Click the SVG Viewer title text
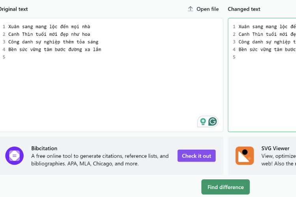The width and height of the screenshot is (296, 197). [x=275, y=149]
